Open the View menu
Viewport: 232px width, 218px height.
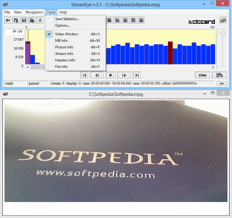click(18, 12)
